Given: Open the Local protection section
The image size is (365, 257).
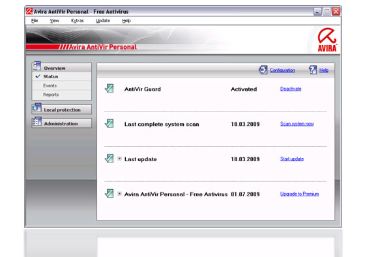Looking at the screenshot, I should (62, 110).
